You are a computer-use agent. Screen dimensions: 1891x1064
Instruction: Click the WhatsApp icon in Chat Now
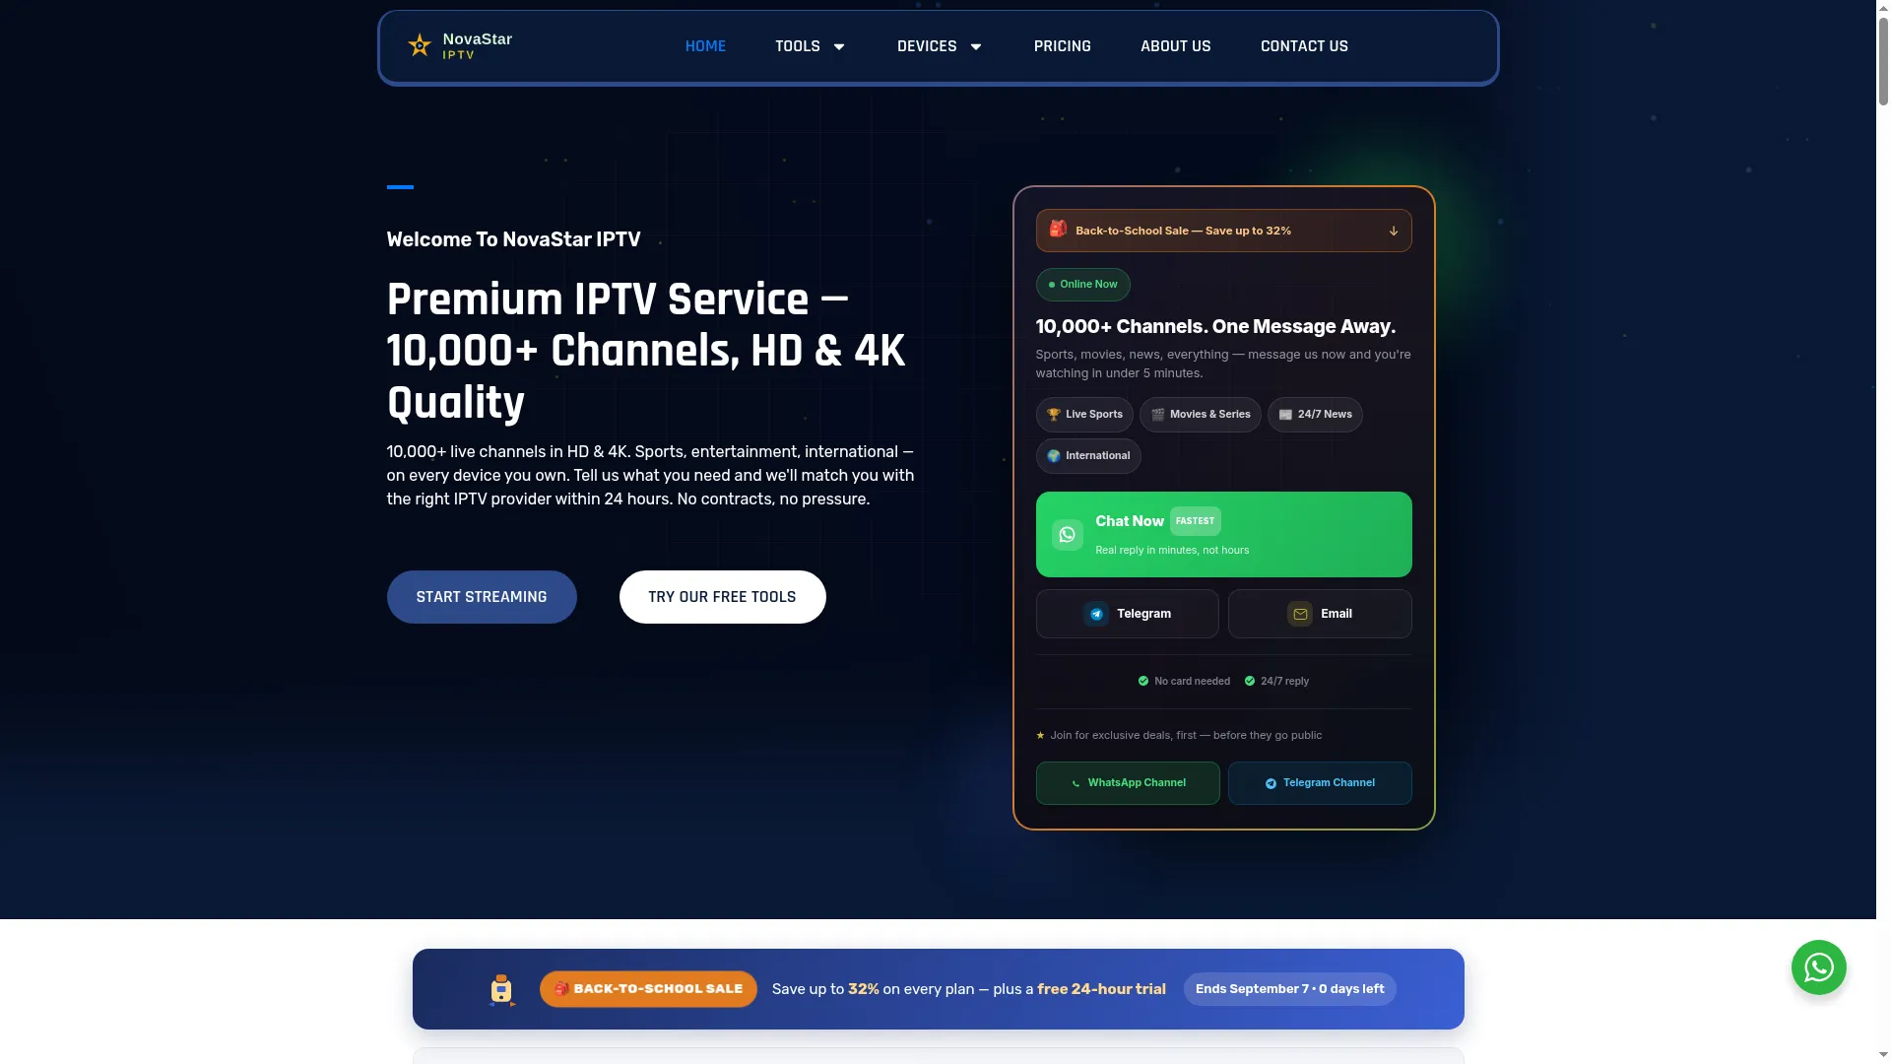tap(1067, 535)
